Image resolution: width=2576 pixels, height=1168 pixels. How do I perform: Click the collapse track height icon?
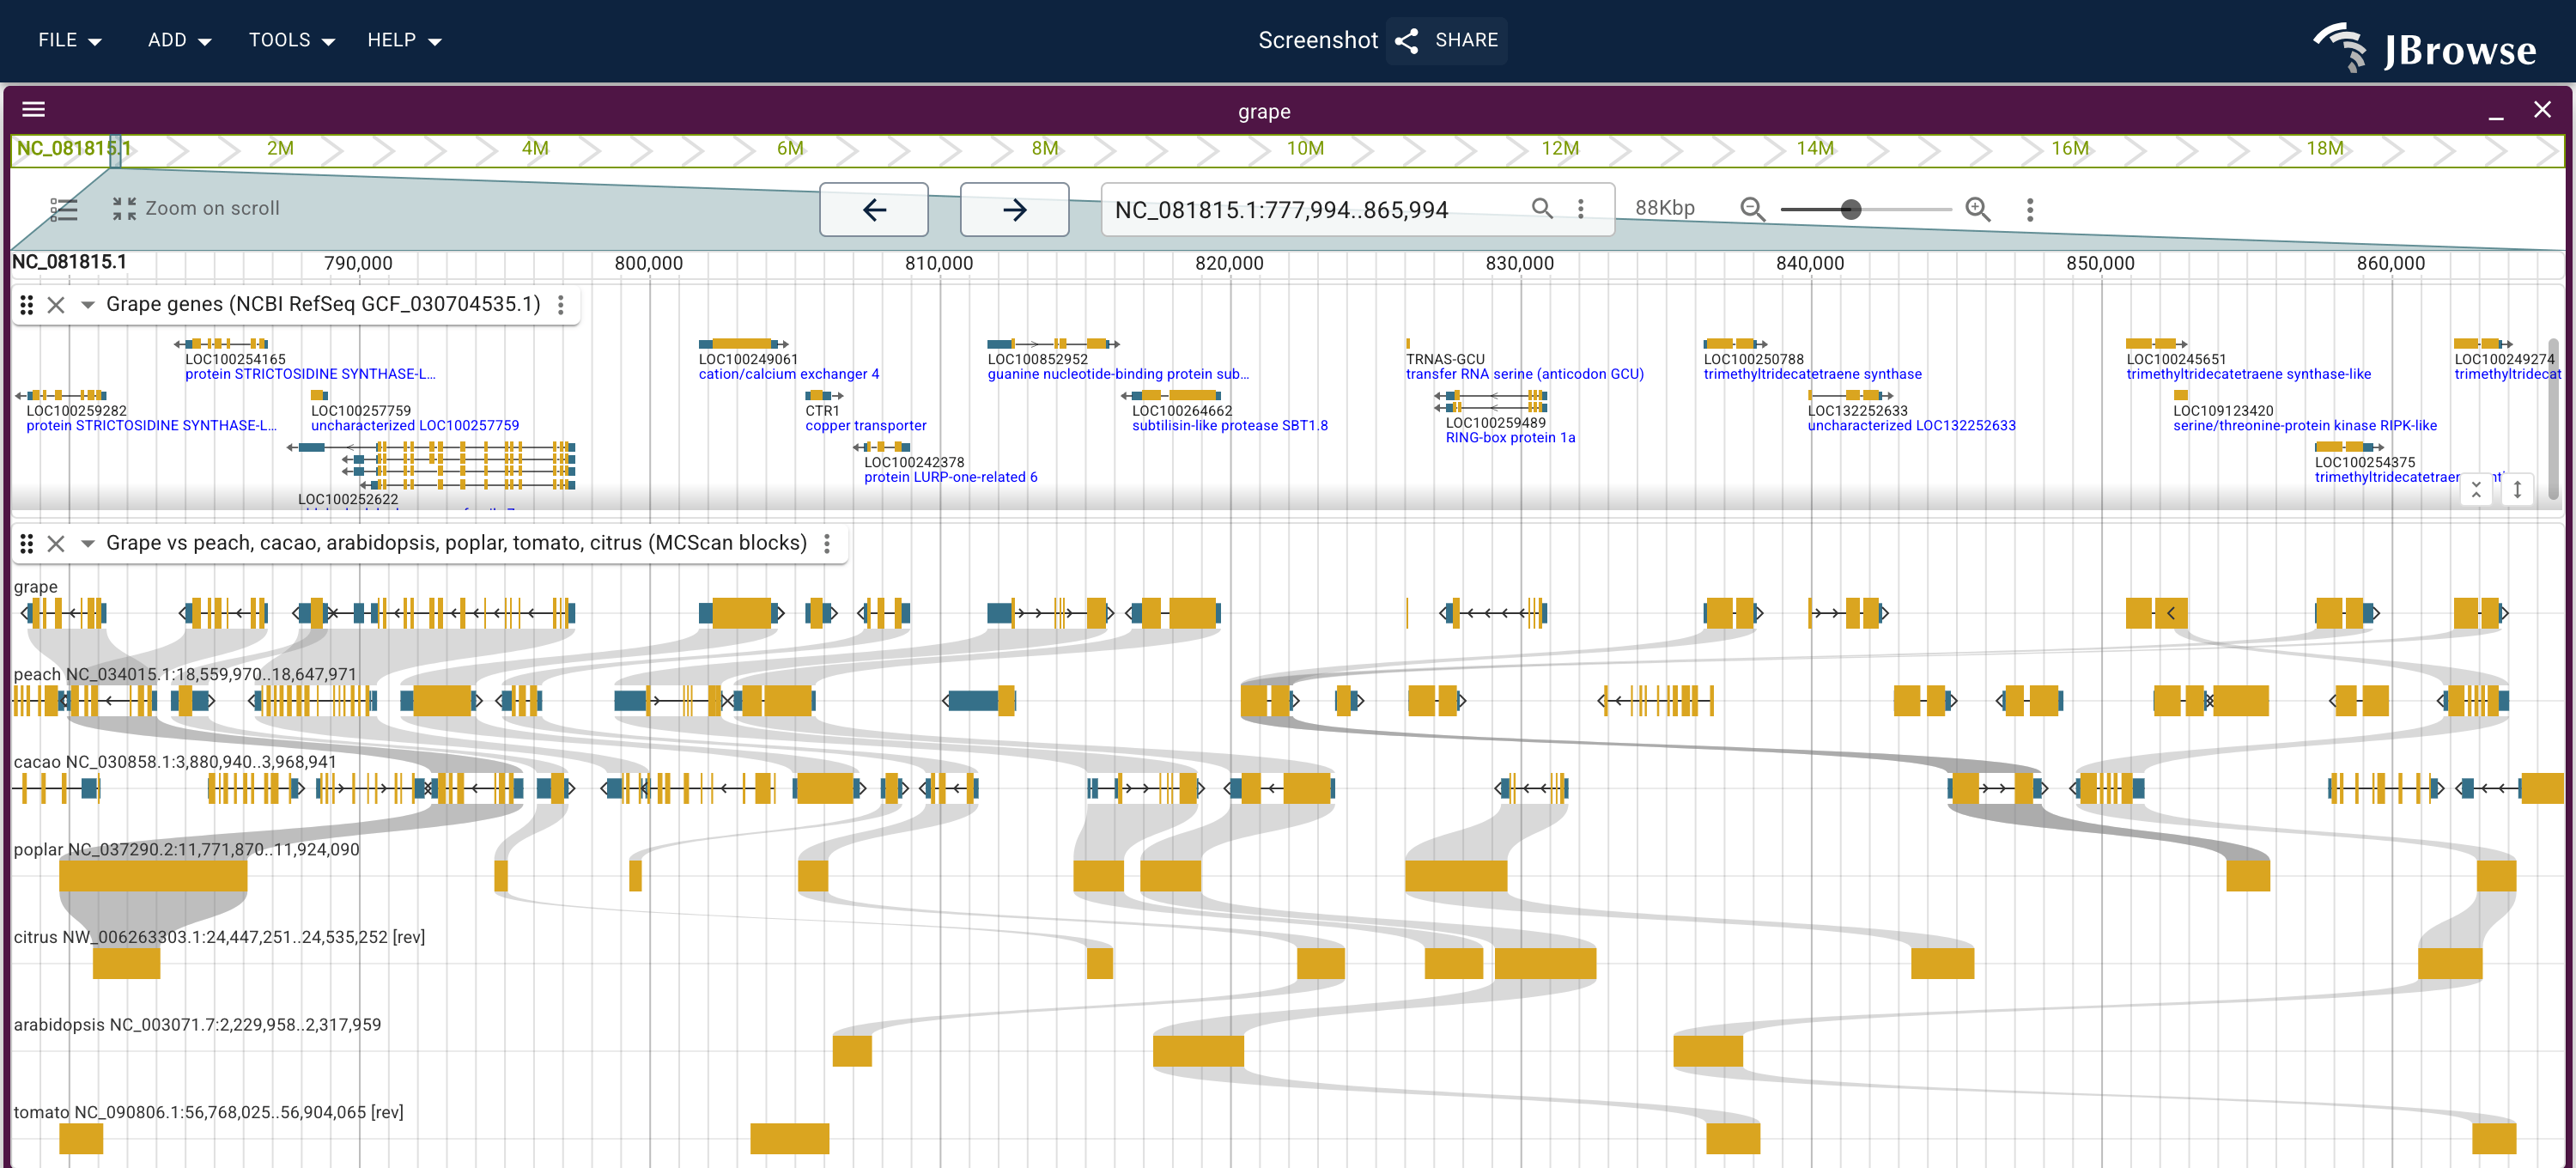(2475, 489)
